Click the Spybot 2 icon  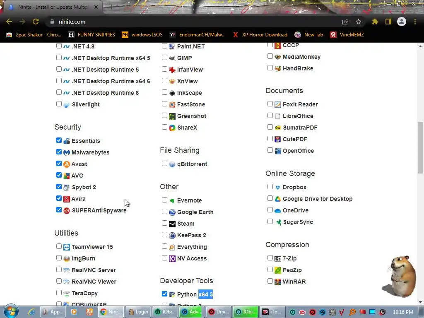[67, 188]
